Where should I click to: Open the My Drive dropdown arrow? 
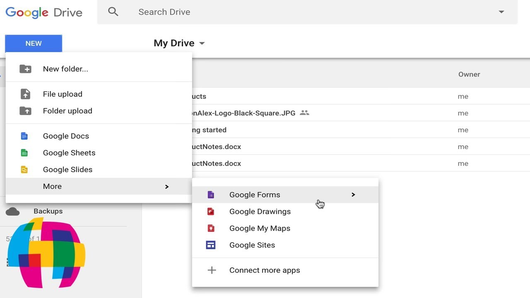[x=202, y=43]
